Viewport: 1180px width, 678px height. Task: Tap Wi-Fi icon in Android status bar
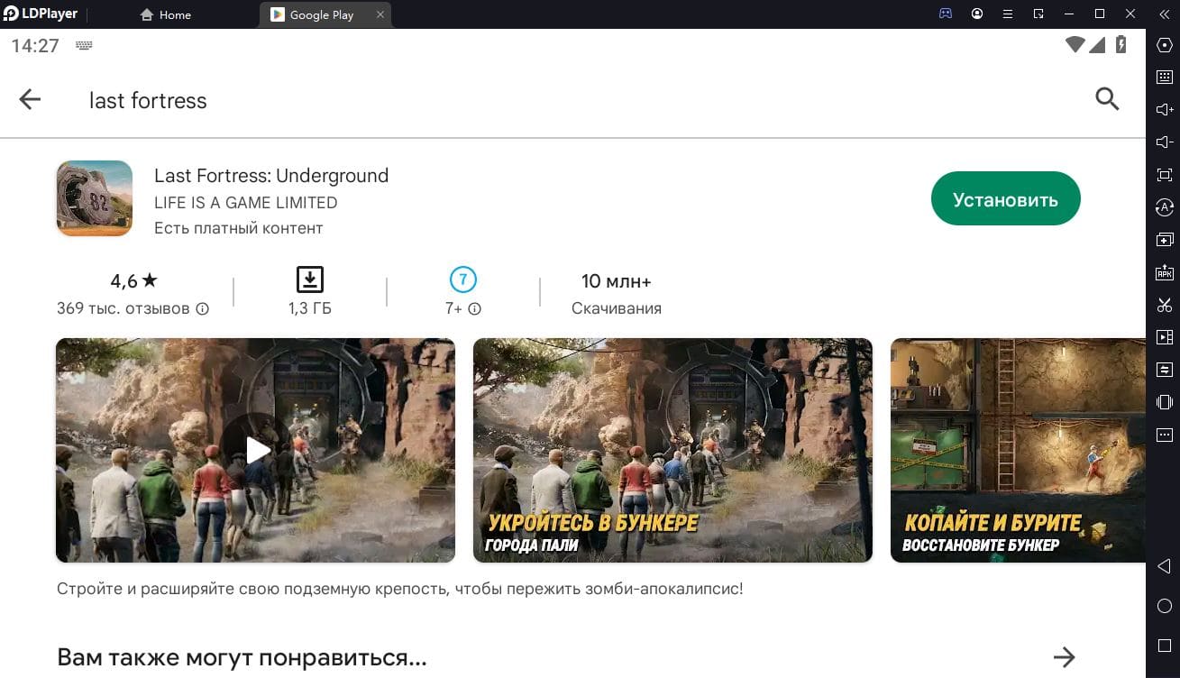[1075, 45]
